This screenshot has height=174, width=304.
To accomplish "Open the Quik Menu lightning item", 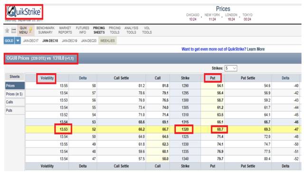I will click(x=26, y=30).
